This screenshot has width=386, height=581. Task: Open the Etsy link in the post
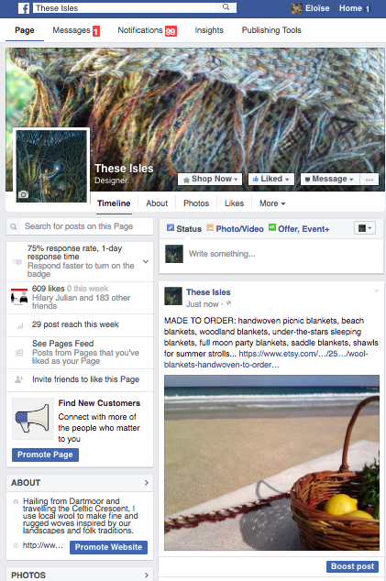(266, 359)
